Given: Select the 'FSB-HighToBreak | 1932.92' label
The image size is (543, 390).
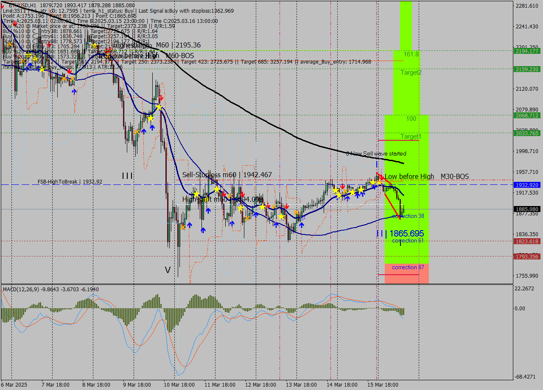Looking at the screenshot, I should (70, 182).
